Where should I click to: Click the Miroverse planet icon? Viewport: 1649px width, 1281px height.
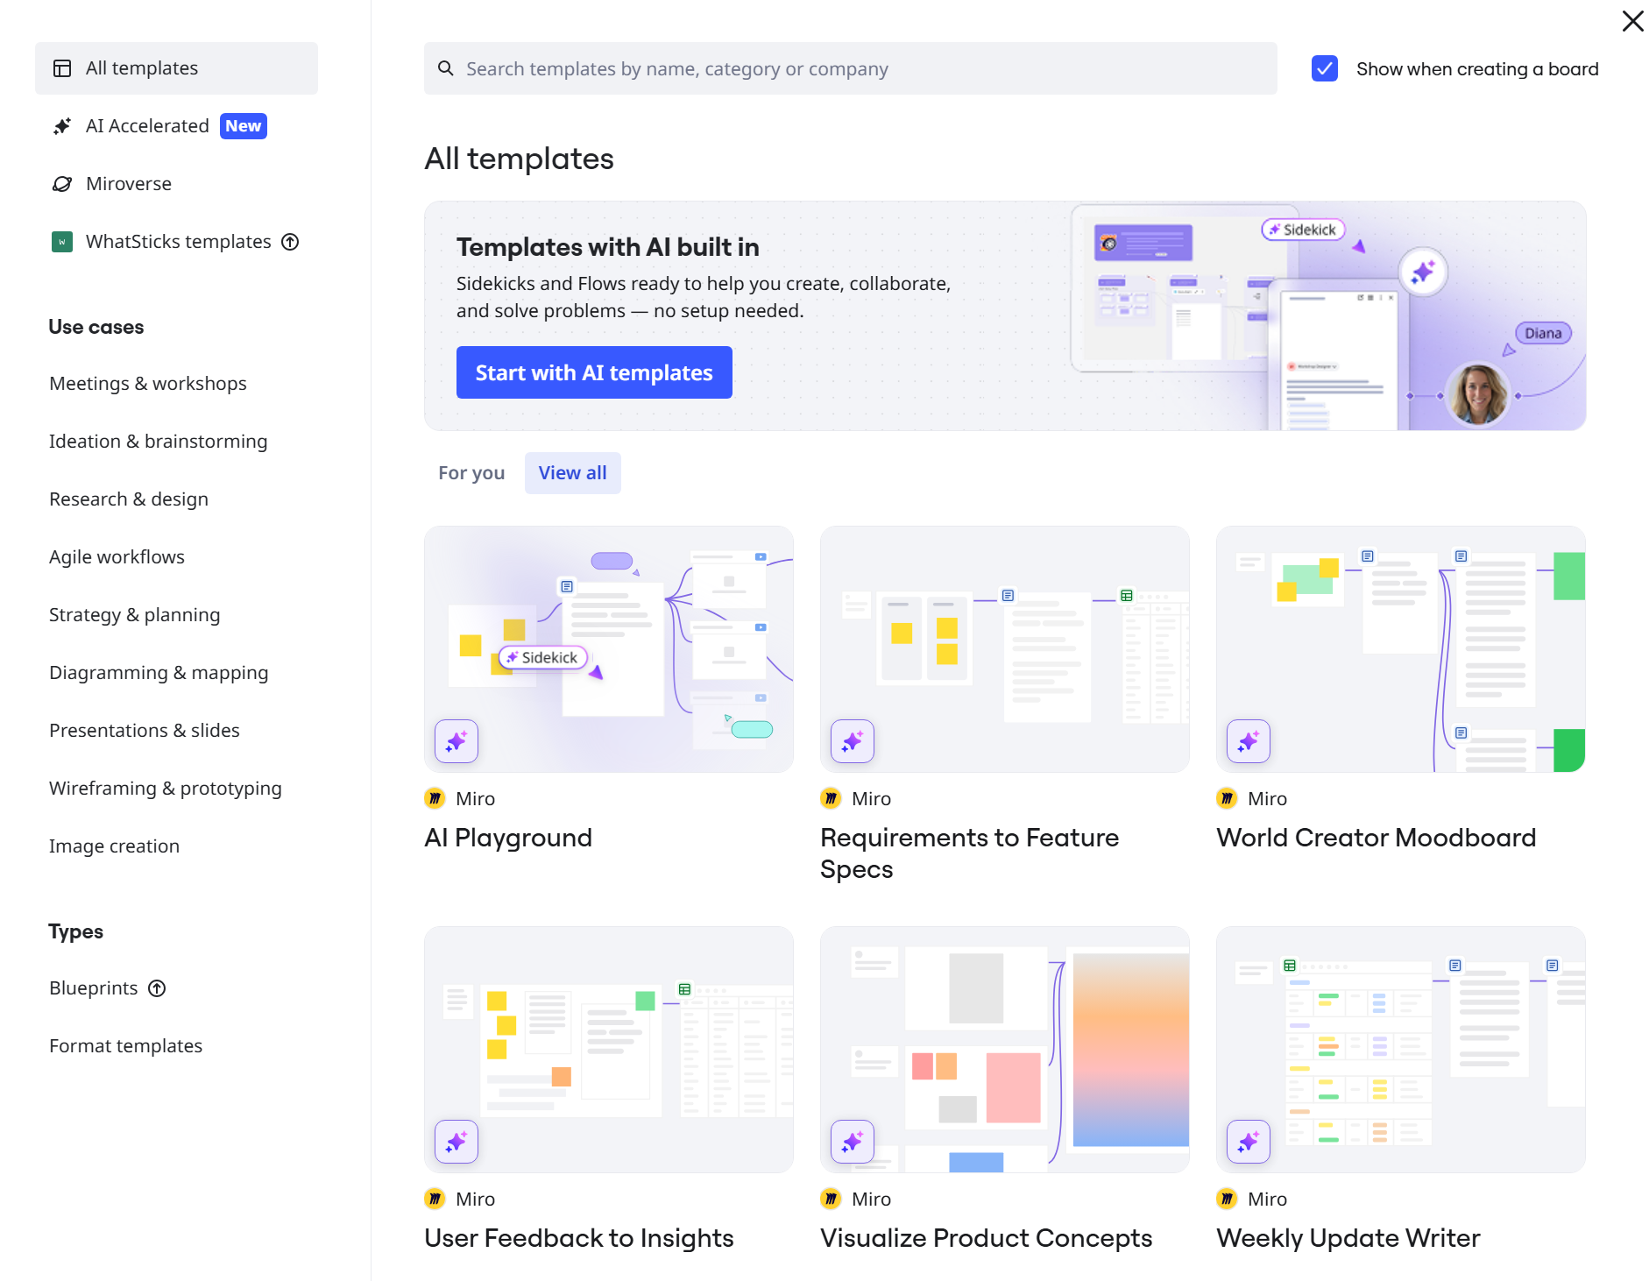click(x=62, y=184)
